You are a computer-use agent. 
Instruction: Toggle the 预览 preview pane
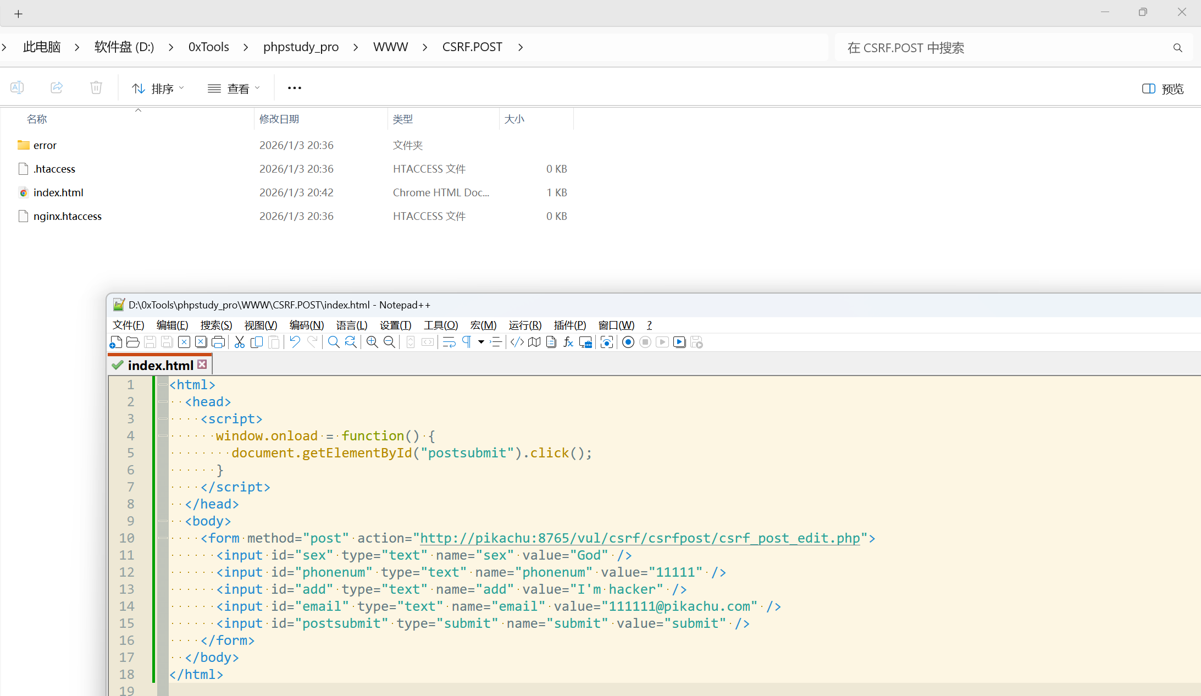(1163, 89)
